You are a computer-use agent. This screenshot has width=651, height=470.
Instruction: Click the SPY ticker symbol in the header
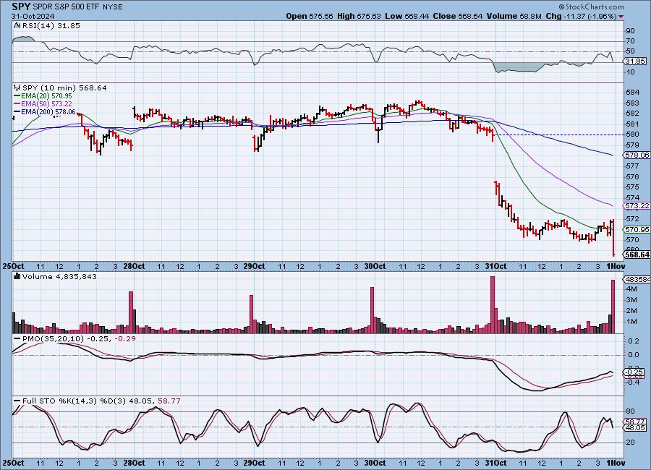click(x=21, y=7)
